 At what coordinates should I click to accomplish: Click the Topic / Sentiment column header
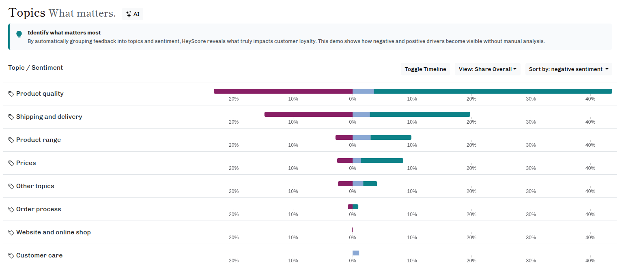(x=36, y=68)
